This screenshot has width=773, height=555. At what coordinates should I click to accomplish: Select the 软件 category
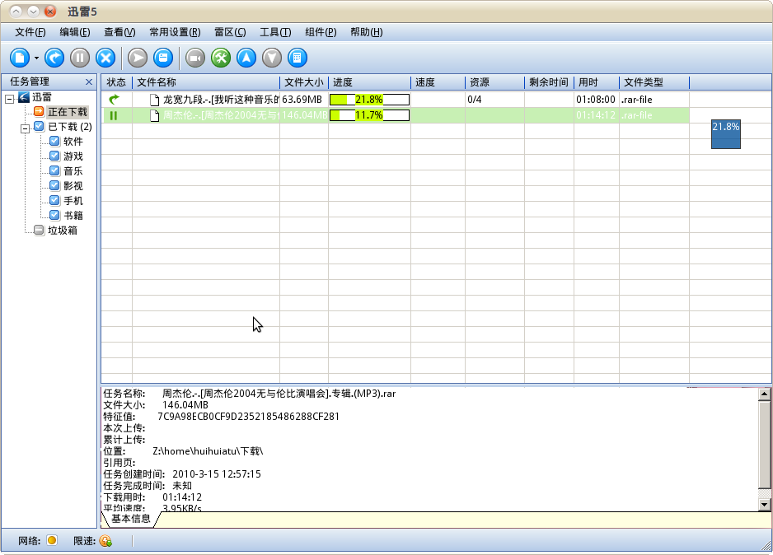(73, 142)
